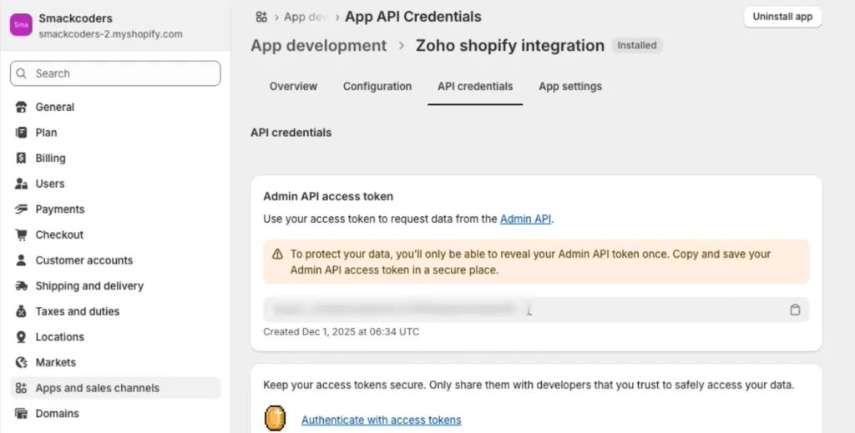
Task: Click the Smackcoders store avatar icon
Action: coord(21,25)
